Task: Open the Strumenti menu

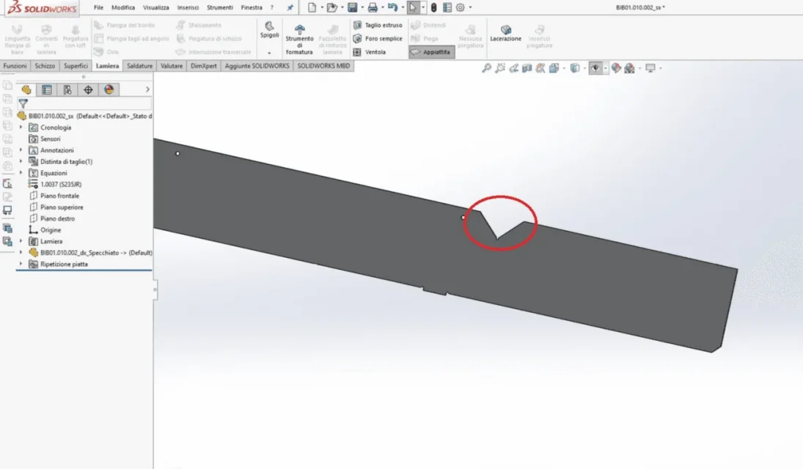Action: 220,7
